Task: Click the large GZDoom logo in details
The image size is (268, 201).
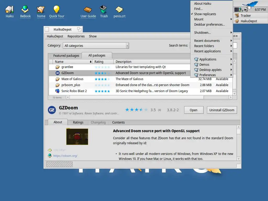Action: (x=52, y=110)
